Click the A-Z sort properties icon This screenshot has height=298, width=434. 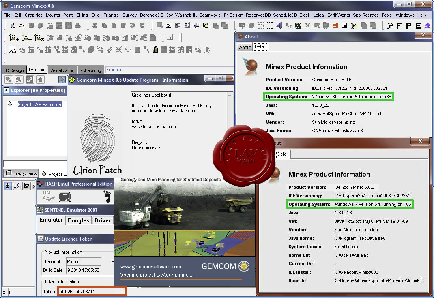point(17,186)
